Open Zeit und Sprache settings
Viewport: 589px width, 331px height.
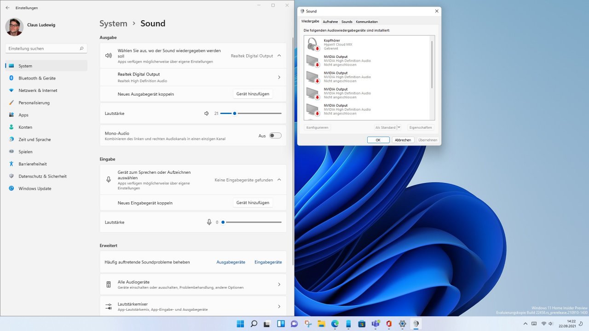tap(46, 139)
